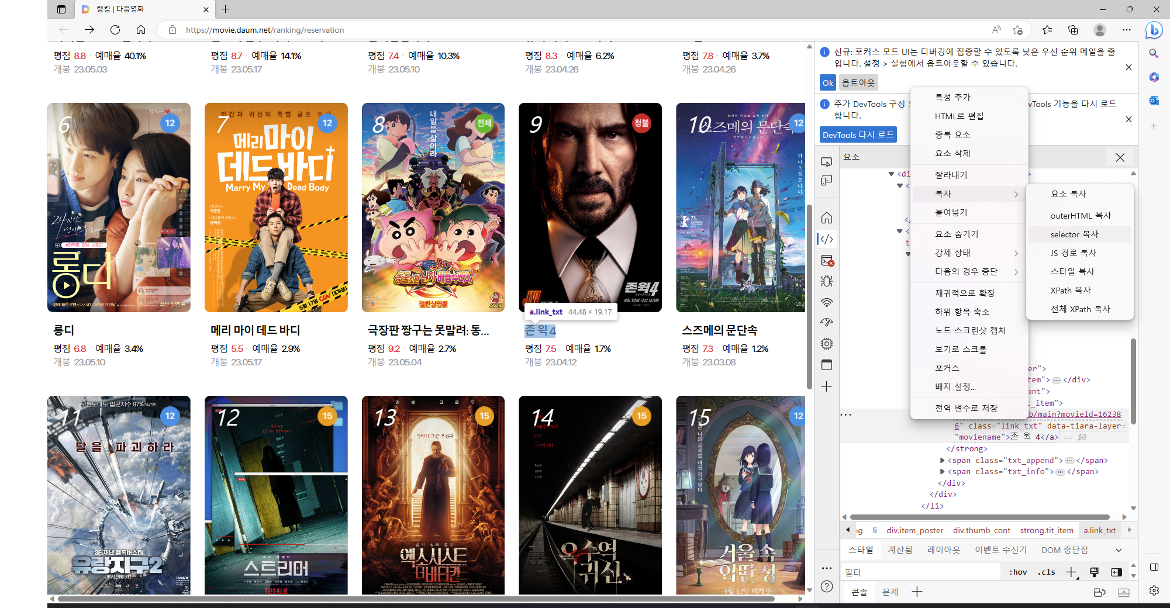Viewport: 1170px width, 608px height.
Task: Toggle the .cls element classes option
Action: [x=1046, y=572]
